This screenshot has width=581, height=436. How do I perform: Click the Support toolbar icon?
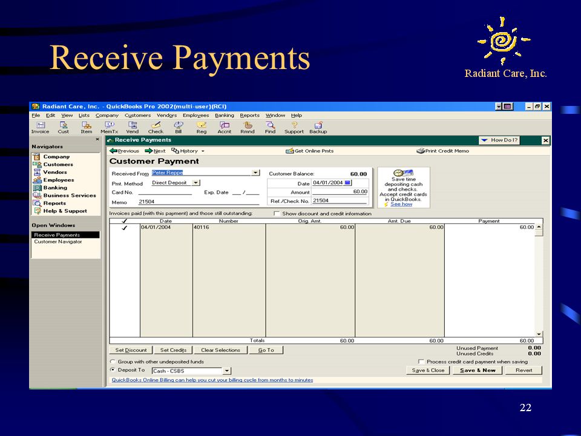(294, 128)
